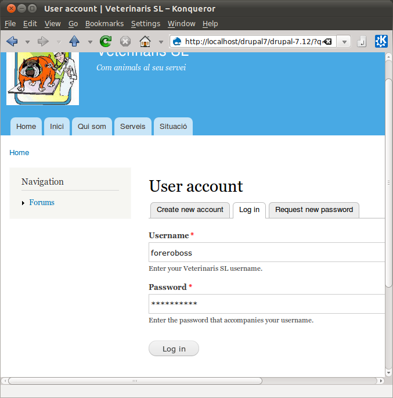Viewport: 393px width, 398px height.
Task: Open the Forward button history dropdown
Action: [x=59, y=42]
